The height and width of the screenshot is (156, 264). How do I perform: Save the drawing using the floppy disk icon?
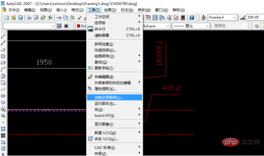(20, 17)
